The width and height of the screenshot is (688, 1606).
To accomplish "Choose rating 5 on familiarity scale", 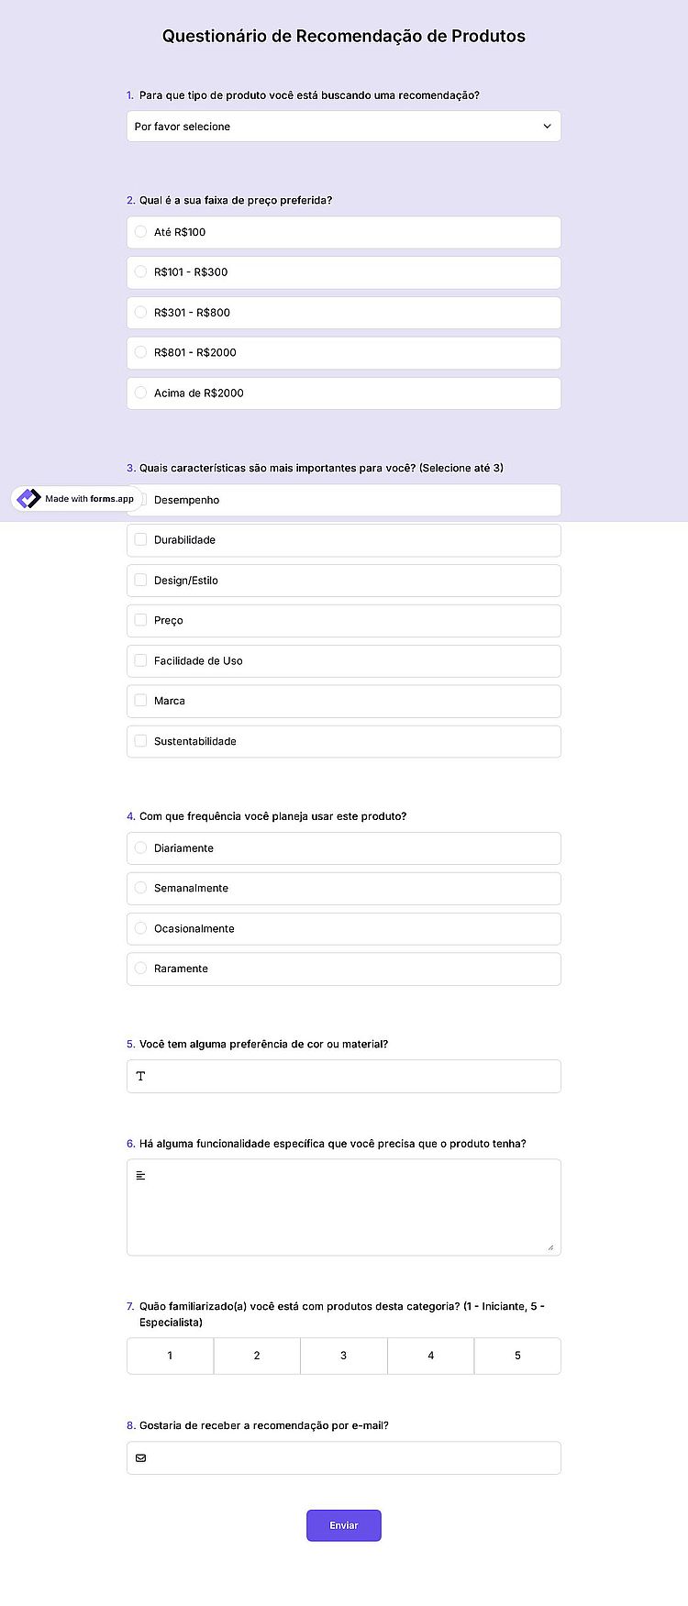I will click(x=517, y=1356).
